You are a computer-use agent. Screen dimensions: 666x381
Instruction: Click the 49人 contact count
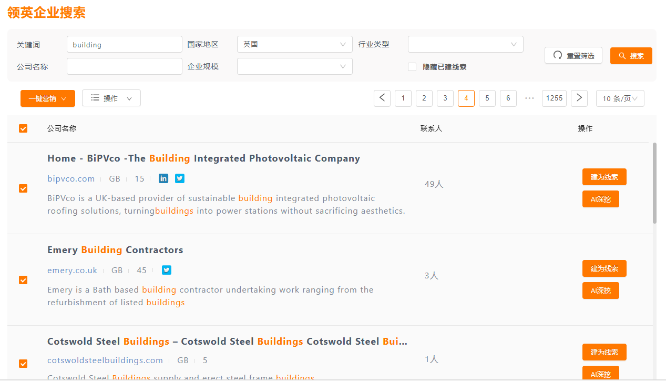(x=434, y=184)
